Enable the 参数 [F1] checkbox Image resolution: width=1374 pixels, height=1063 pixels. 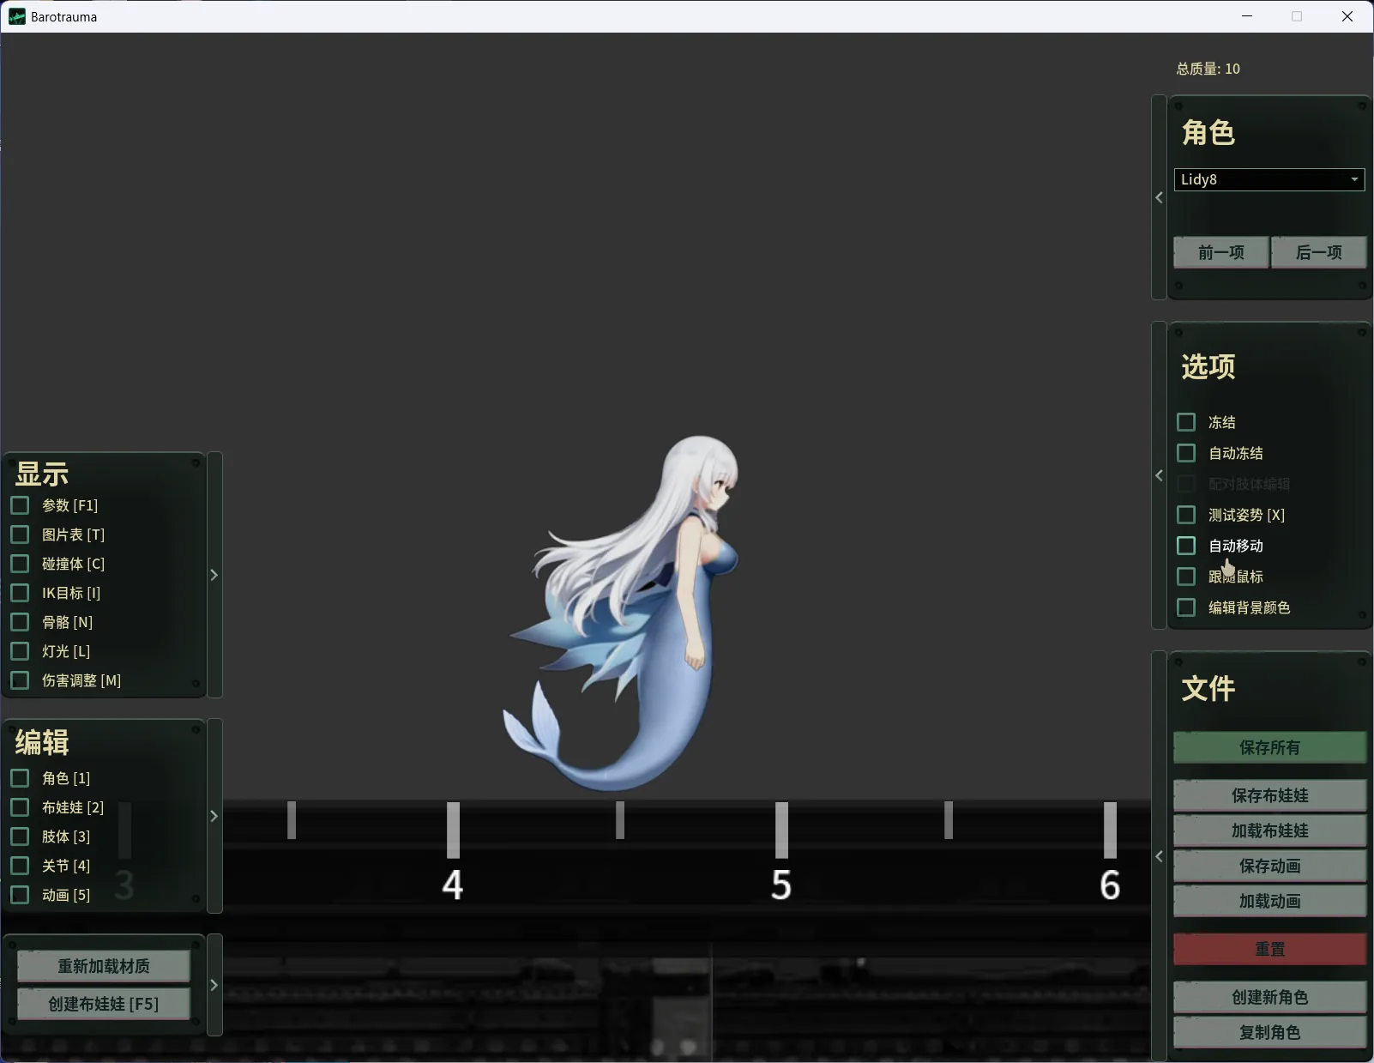(20, 505)
